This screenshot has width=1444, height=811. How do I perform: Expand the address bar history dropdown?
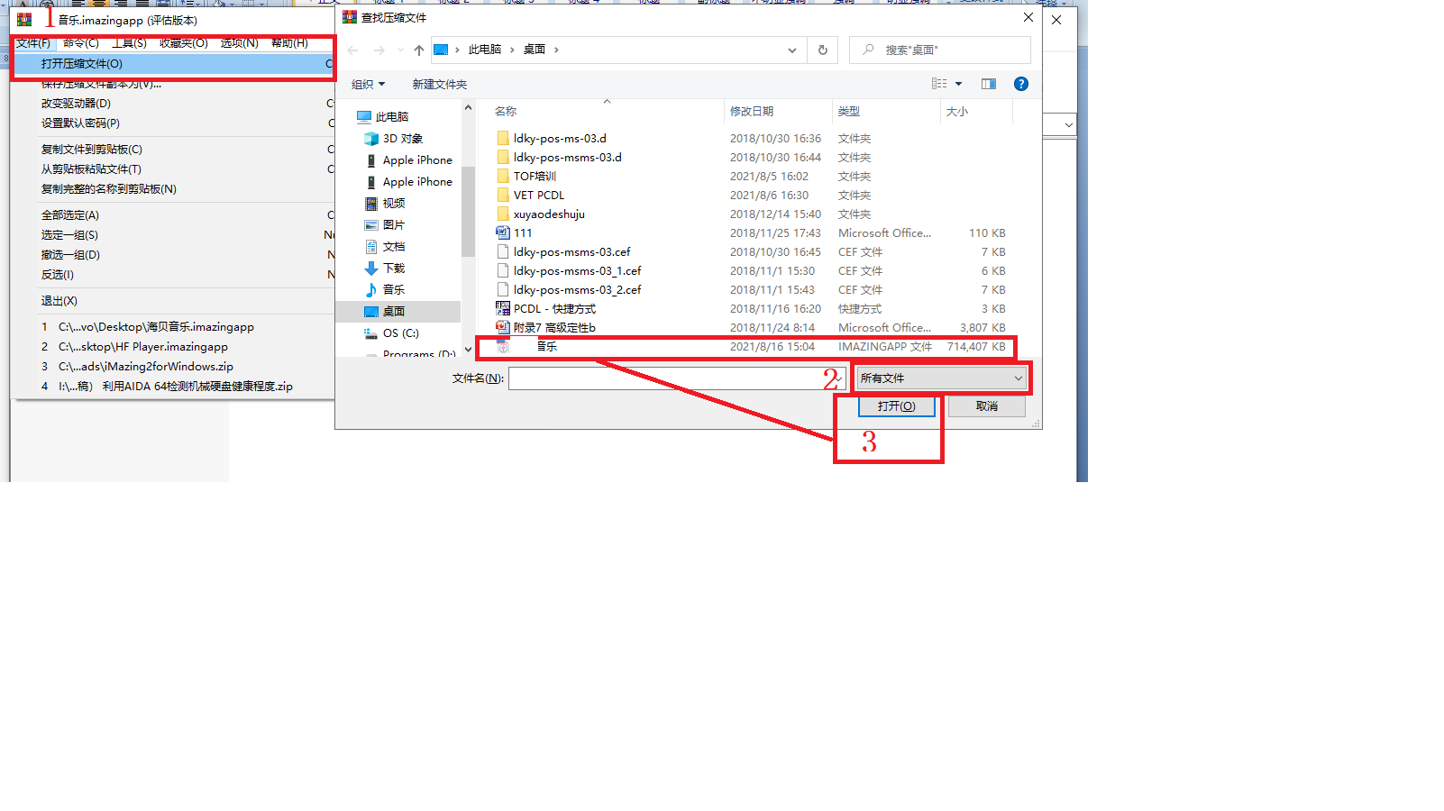[792, 50]
